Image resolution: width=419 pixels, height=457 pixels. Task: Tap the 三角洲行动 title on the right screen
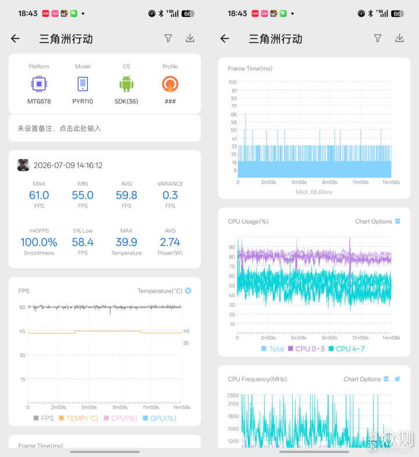[x=276, y=39]
